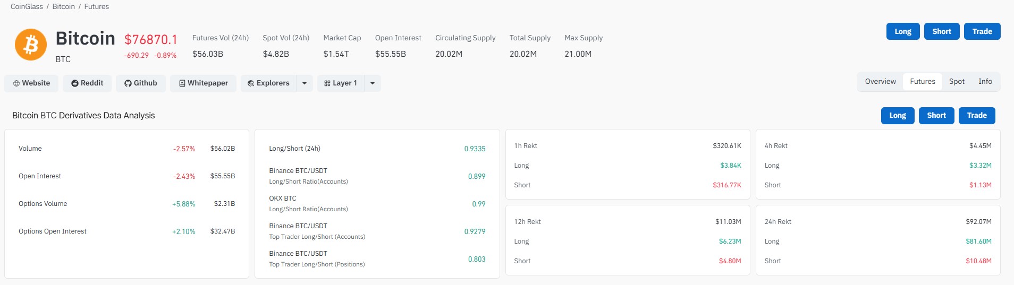Click the top header Long button
Image resolution: width=1014 pixels, height=285 pixels.
(x=903, y=31)
